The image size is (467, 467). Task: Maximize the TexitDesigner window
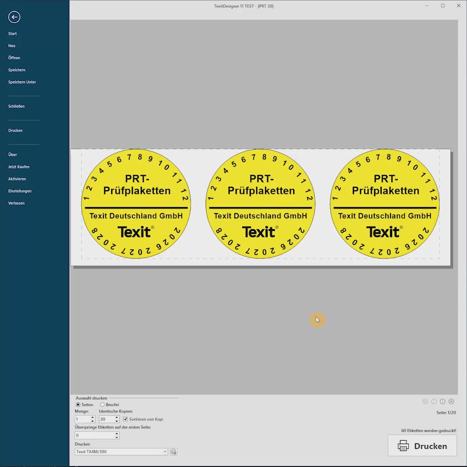tap(443, 6)
